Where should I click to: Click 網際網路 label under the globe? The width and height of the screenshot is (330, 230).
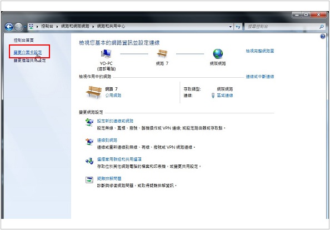pos(218,63)
